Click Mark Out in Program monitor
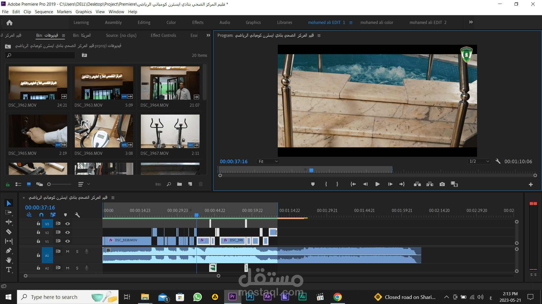 tap(337, 184)
